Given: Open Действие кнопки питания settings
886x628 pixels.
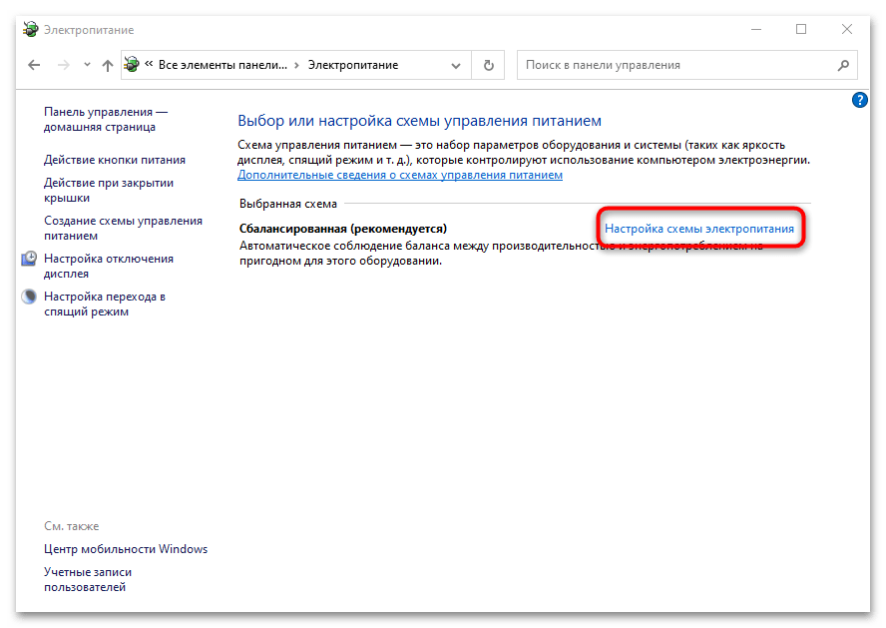Looking at the screenshot, I should click(115, 160).
